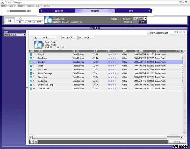This screenshot has width=190, height=149.
Task: Click the music note icon for Styrofoam
Action: [x=31, y=77]
